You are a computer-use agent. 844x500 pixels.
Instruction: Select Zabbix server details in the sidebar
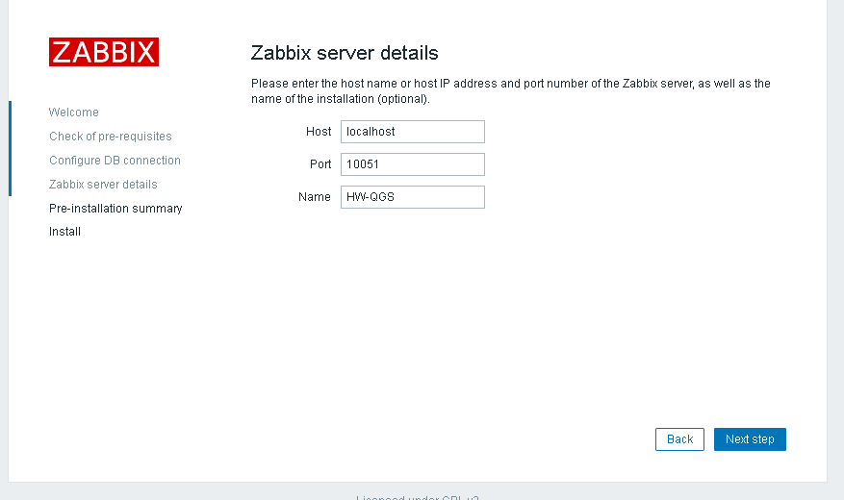(x=103, y=185)
